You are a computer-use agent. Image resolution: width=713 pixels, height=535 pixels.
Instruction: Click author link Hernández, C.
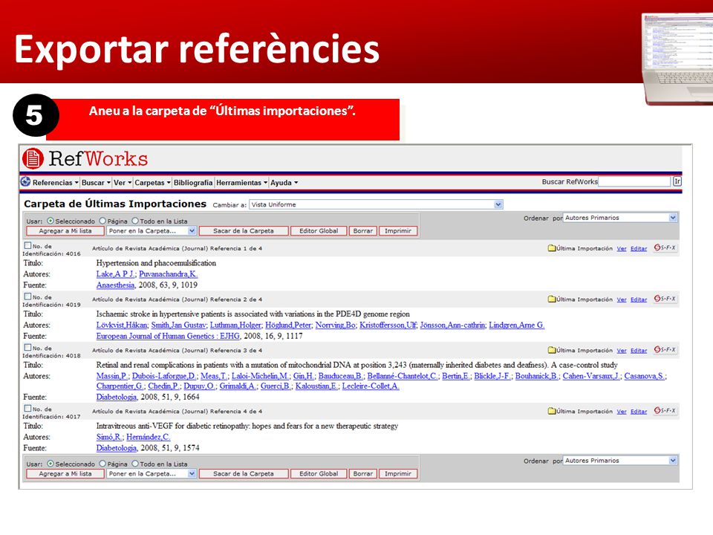click(149, 437)
